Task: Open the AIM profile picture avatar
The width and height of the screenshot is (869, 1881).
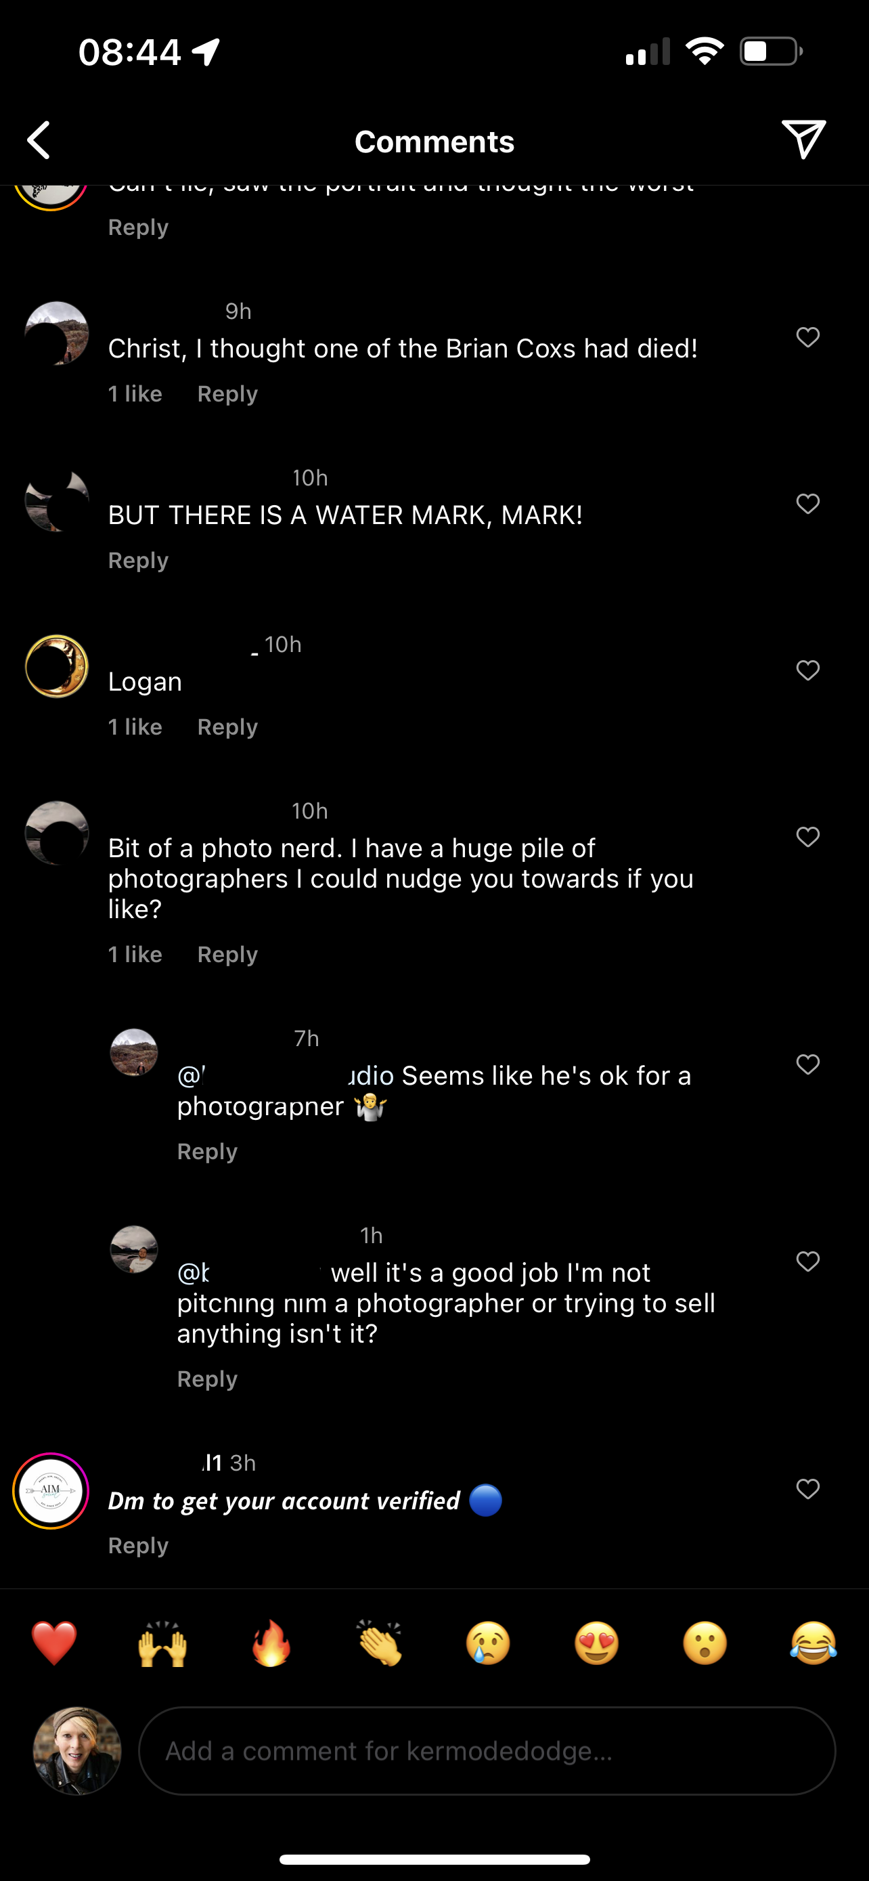Action: click(x=51, y=1490)
